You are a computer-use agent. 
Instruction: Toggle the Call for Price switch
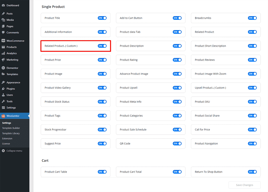click(x=252, y=130)
